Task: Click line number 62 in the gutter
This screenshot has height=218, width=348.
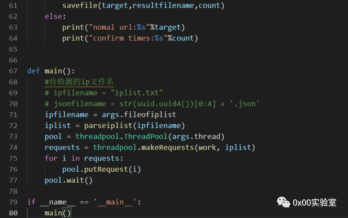Action: point(13,17)
